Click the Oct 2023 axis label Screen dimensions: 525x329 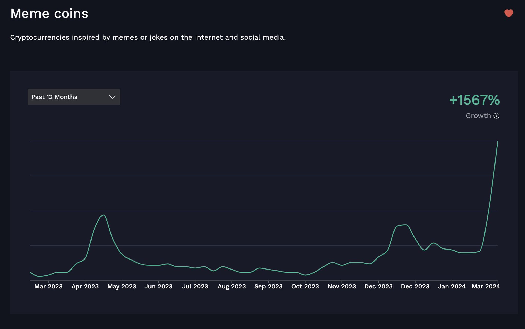[305, 286]
